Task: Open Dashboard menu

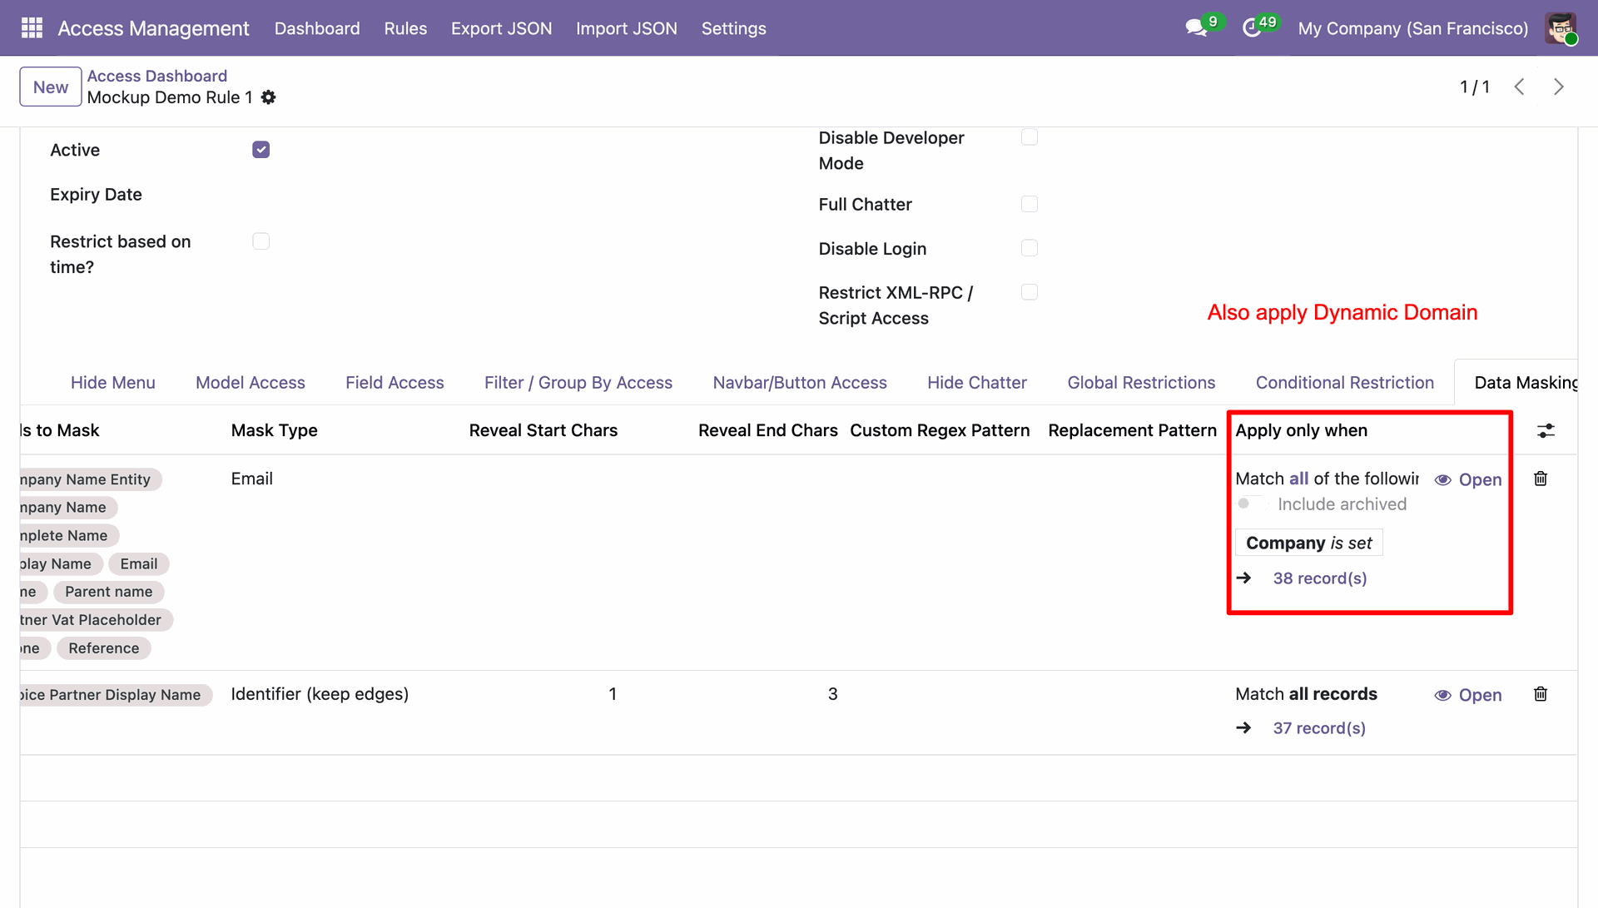Action: point(317,28)
